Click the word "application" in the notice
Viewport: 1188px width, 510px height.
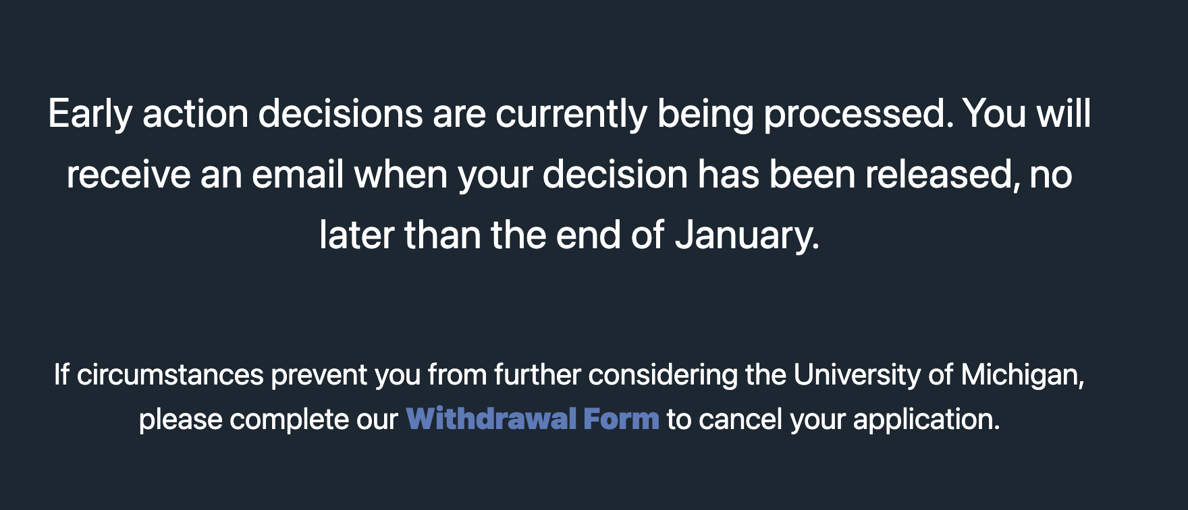pos(925,420)
